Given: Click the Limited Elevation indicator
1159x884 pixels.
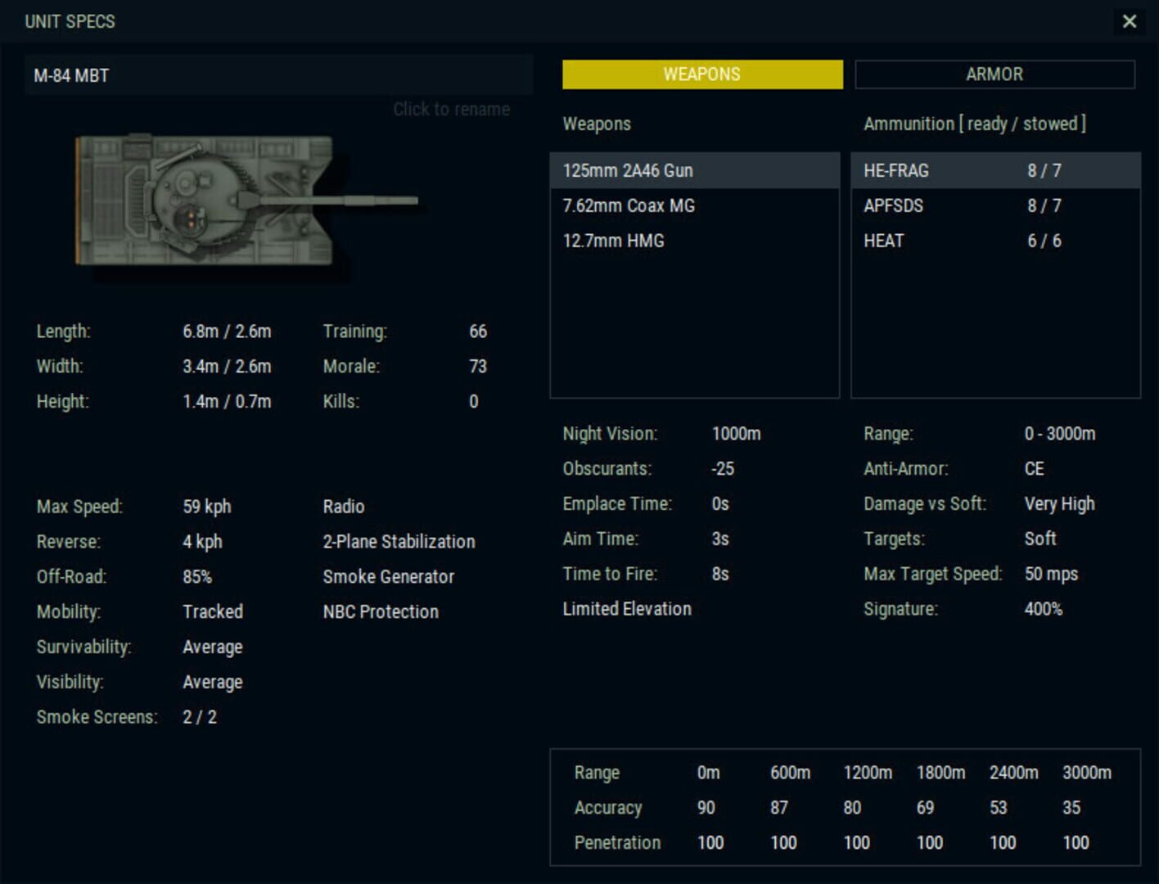Looking at the screenshot, I should [627, 609].
